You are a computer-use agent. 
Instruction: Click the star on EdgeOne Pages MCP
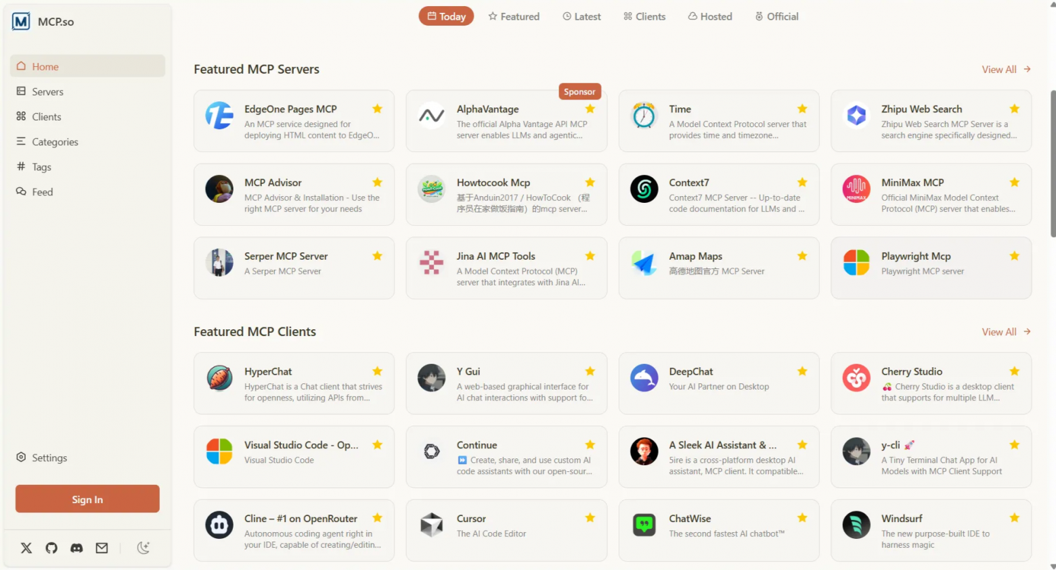378,108
